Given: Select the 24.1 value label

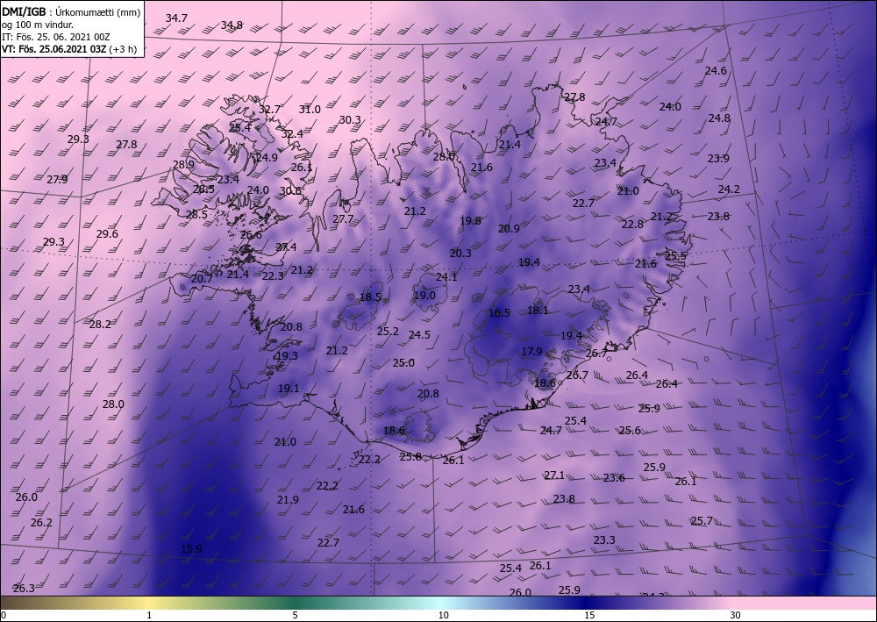Looking at the screenshot, I should tap(446, 277).
